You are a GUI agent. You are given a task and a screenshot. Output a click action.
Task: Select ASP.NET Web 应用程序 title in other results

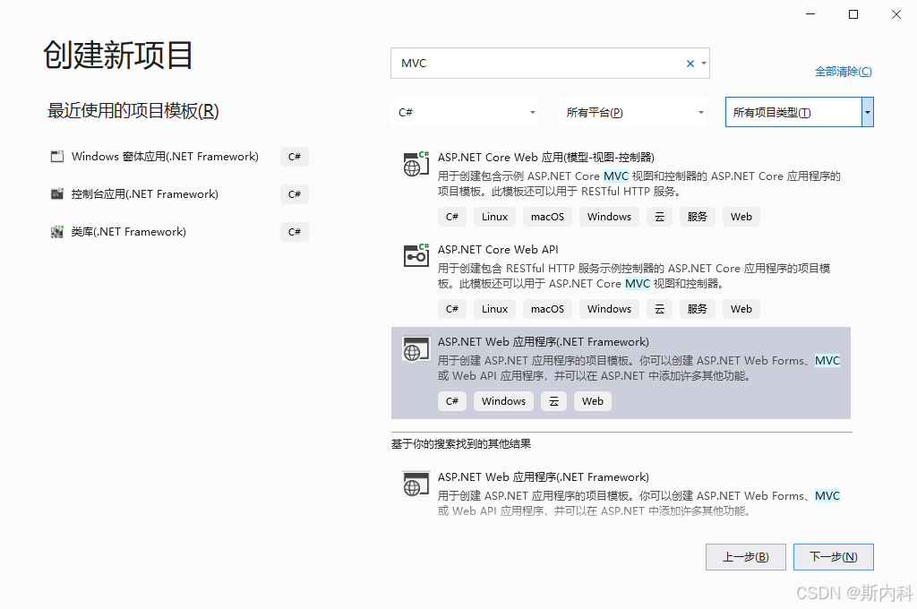pyautogui.click(x=544, y=477)
